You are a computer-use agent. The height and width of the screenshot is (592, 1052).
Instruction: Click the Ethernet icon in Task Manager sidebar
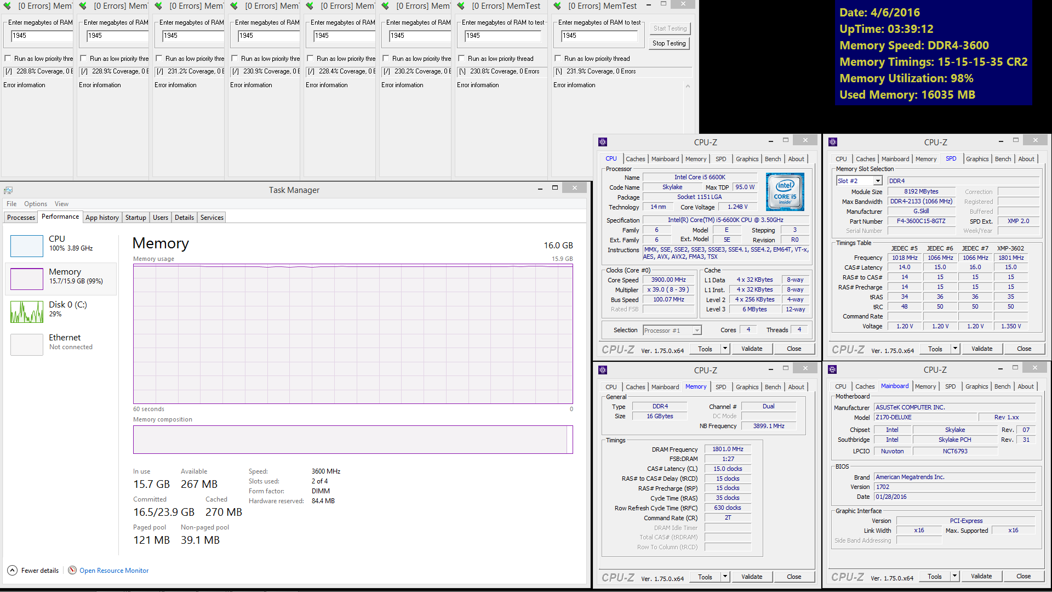click(26, 343)
